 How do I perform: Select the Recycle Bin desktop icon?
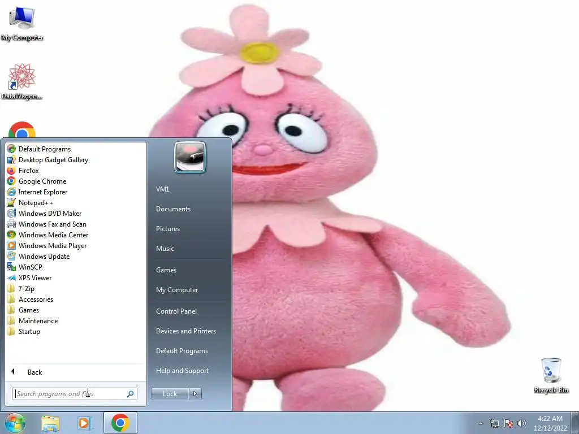(x=551, y=375)
